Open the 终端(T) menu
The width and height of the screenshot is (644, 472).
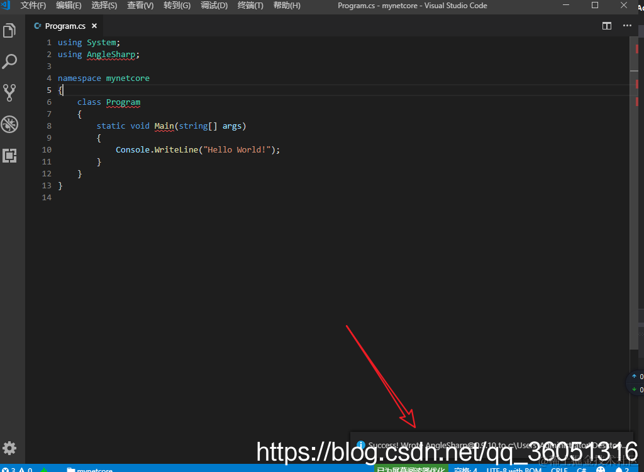(250, 6)
